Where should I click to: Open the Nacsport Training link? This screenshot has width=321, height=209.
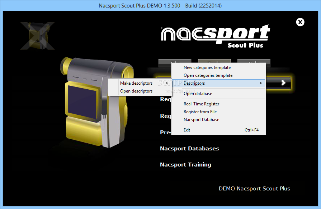[x=185, y=165]
